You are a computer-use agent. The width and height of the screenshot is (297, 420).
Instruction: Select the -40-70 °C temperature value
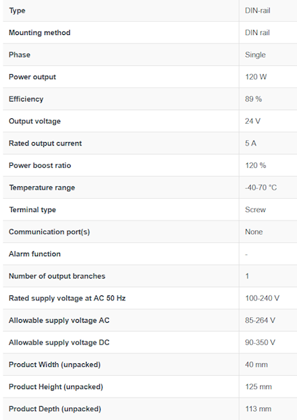(261, 188)
